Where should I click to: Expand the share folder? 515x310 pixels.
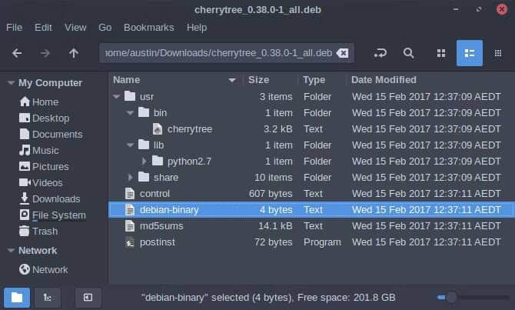(131, 177)
